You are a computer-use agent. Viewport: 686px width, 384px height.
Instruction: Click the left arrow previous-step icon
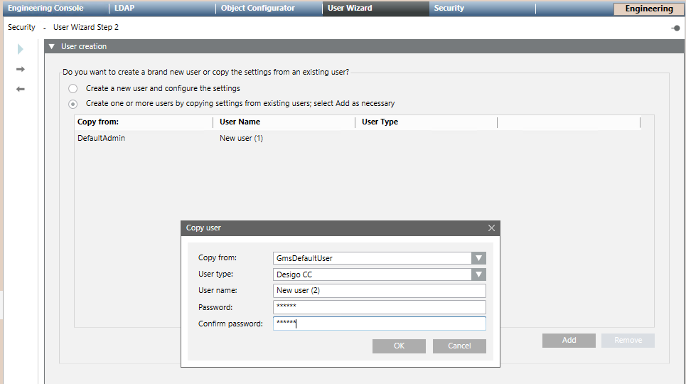pyautogui.click(x=21, y=89)
